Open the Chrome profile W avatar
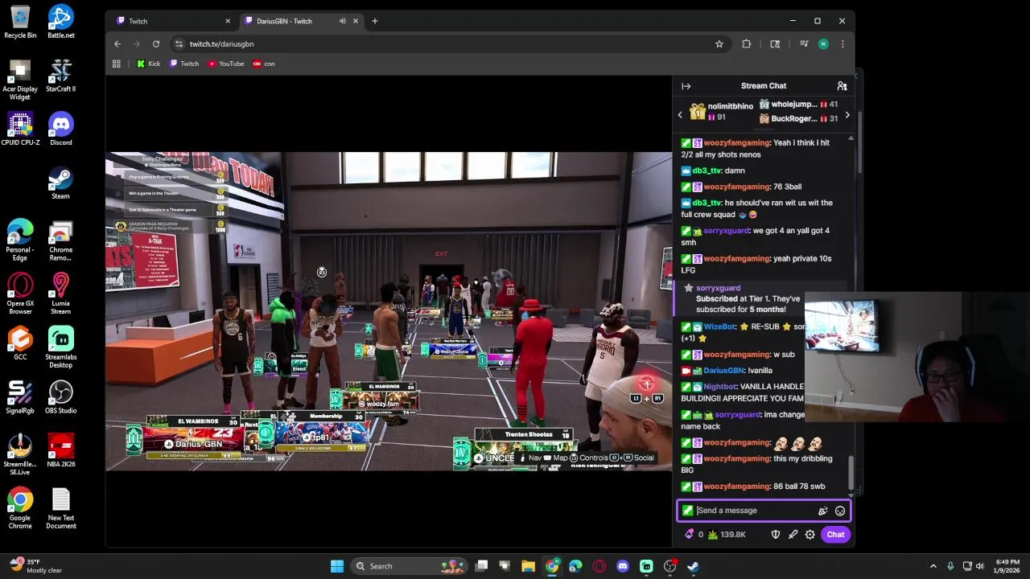This screenshot has width=1030, height=579. (x=823, y=44)
